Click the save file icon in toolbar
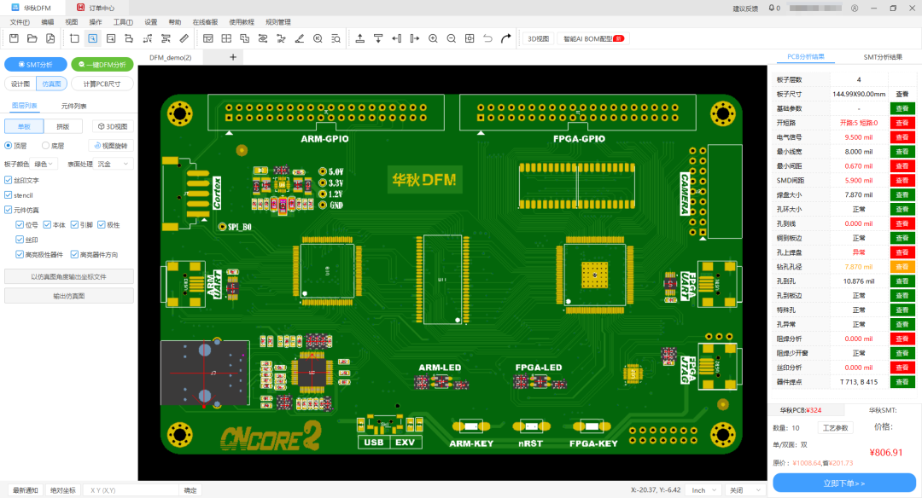 pyautogui.click(x=15, y=38)
